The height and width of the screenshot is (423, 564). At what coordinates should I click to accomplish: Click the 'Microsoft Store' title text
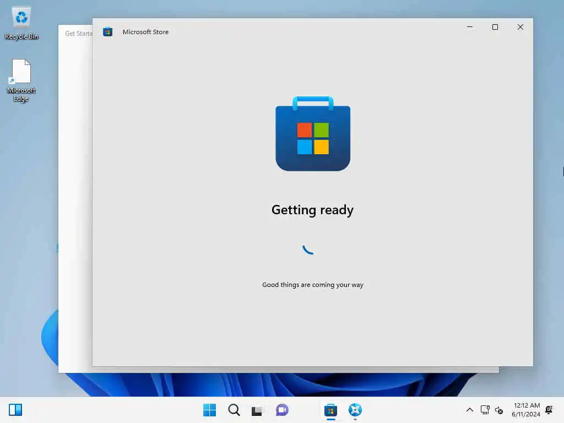click(145, 31)
